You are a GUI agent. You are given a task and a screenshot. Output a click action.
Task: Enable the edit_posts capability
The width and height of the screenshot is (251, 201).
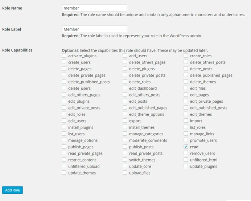[x=125, y=101]
